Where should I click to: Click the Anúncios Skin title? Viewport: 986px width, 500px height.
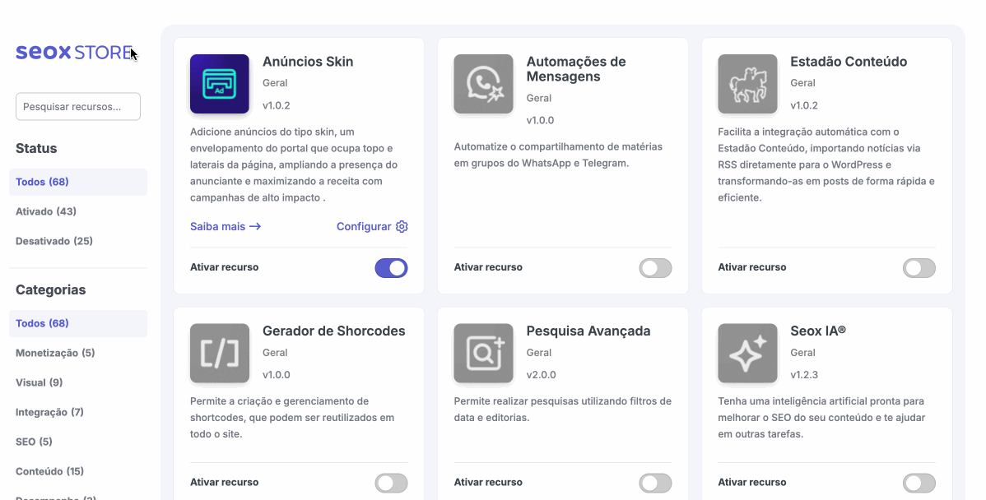coord(308,62)
